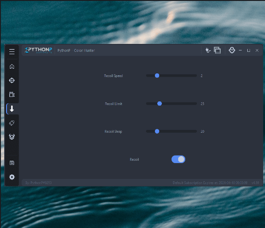
Task: Click the target face icon in title bar
Action: coord(232,50)
